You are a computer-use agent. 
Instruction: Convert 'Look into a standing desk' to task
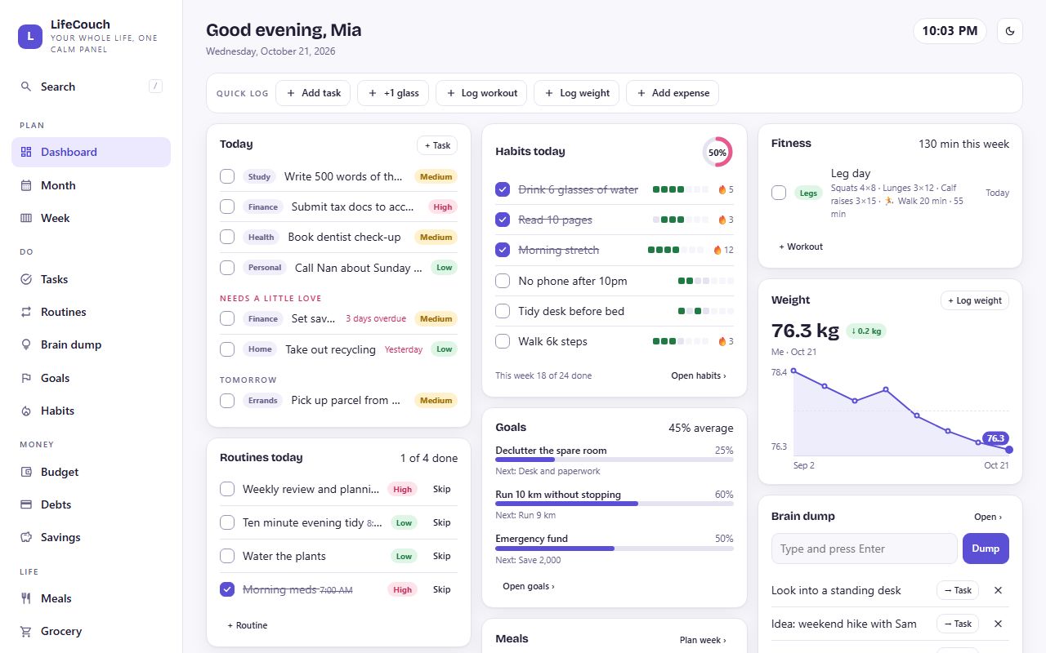958,590
